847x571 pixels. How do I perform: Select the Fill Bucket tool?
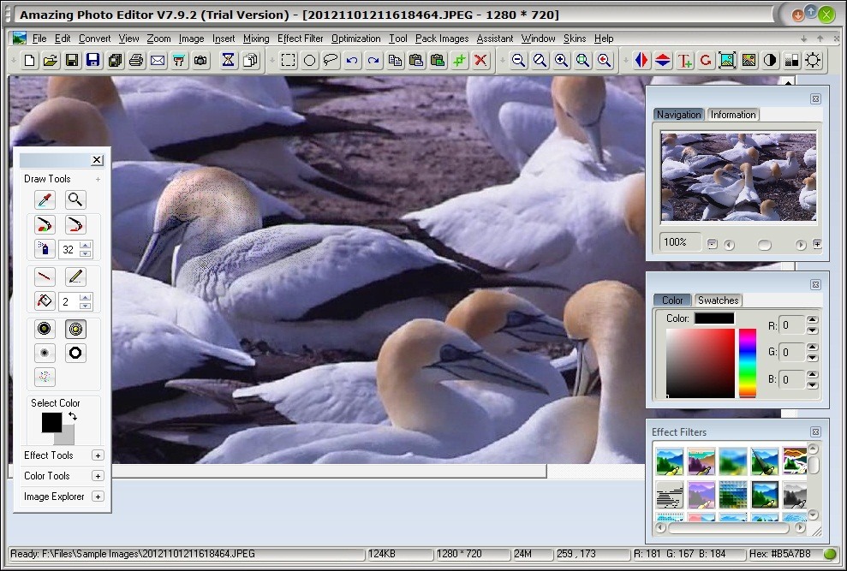tap(43, 300)
